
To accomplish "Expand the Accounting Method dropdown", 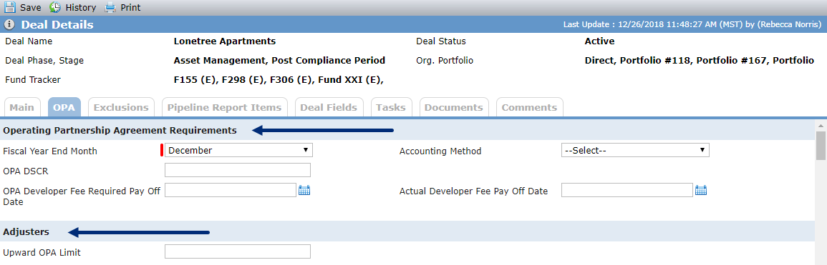I will pyautogui.click(x=635, y=151).
